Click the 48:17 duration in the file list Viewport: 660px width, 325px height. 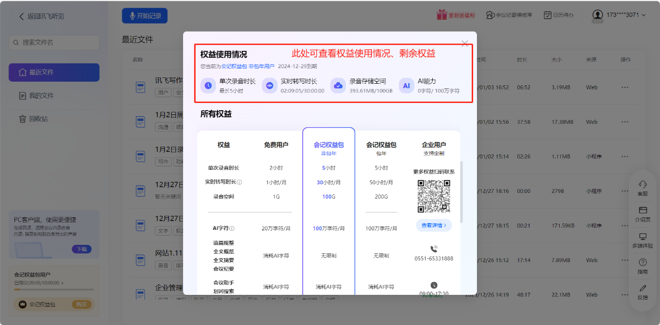(524, 295)
